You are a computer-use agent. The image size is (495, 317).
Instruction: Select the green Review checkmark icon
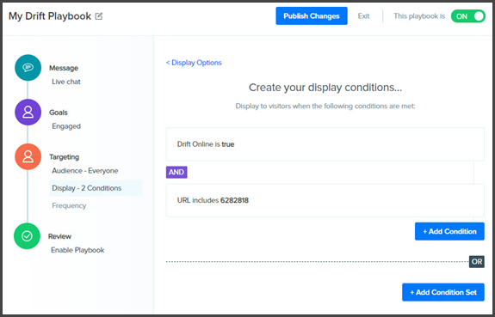(28, 236)
